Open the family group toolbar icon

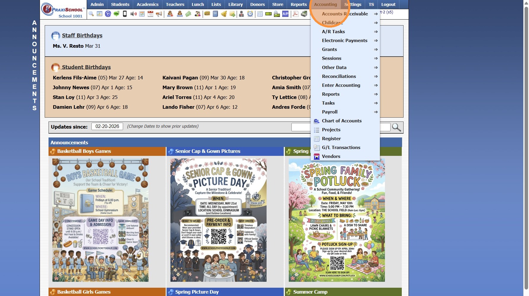197,14
